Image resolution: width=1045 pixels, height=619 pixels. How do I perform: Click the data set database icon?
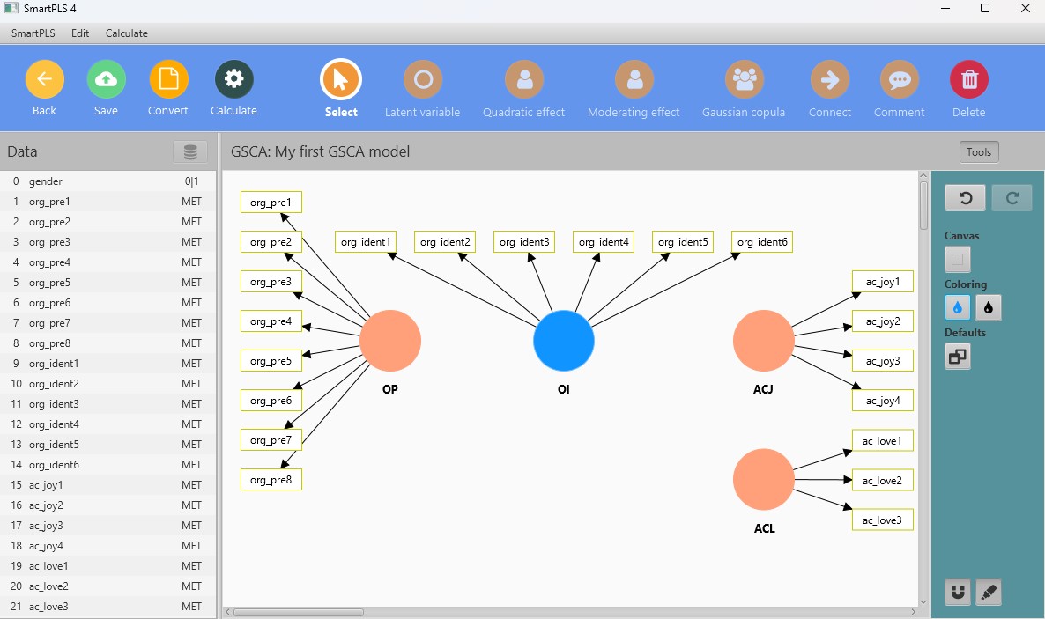(x=190, y=152)
